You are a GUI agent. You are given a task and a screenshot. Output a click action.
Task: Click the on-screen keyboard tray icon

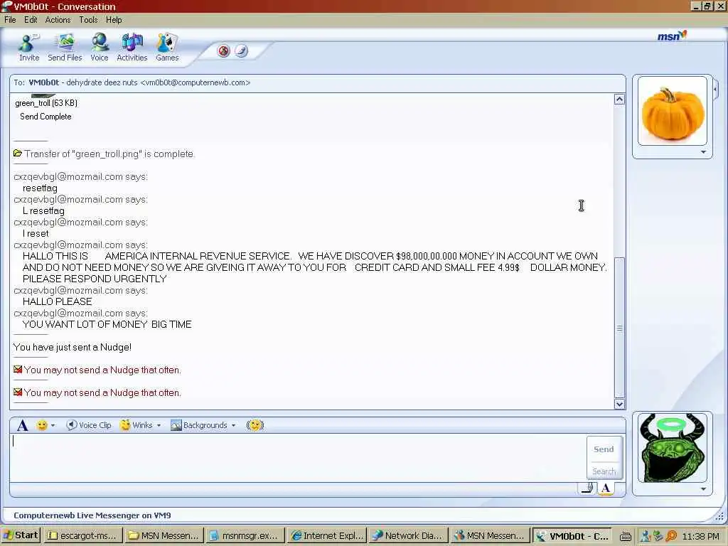point(626,536)
